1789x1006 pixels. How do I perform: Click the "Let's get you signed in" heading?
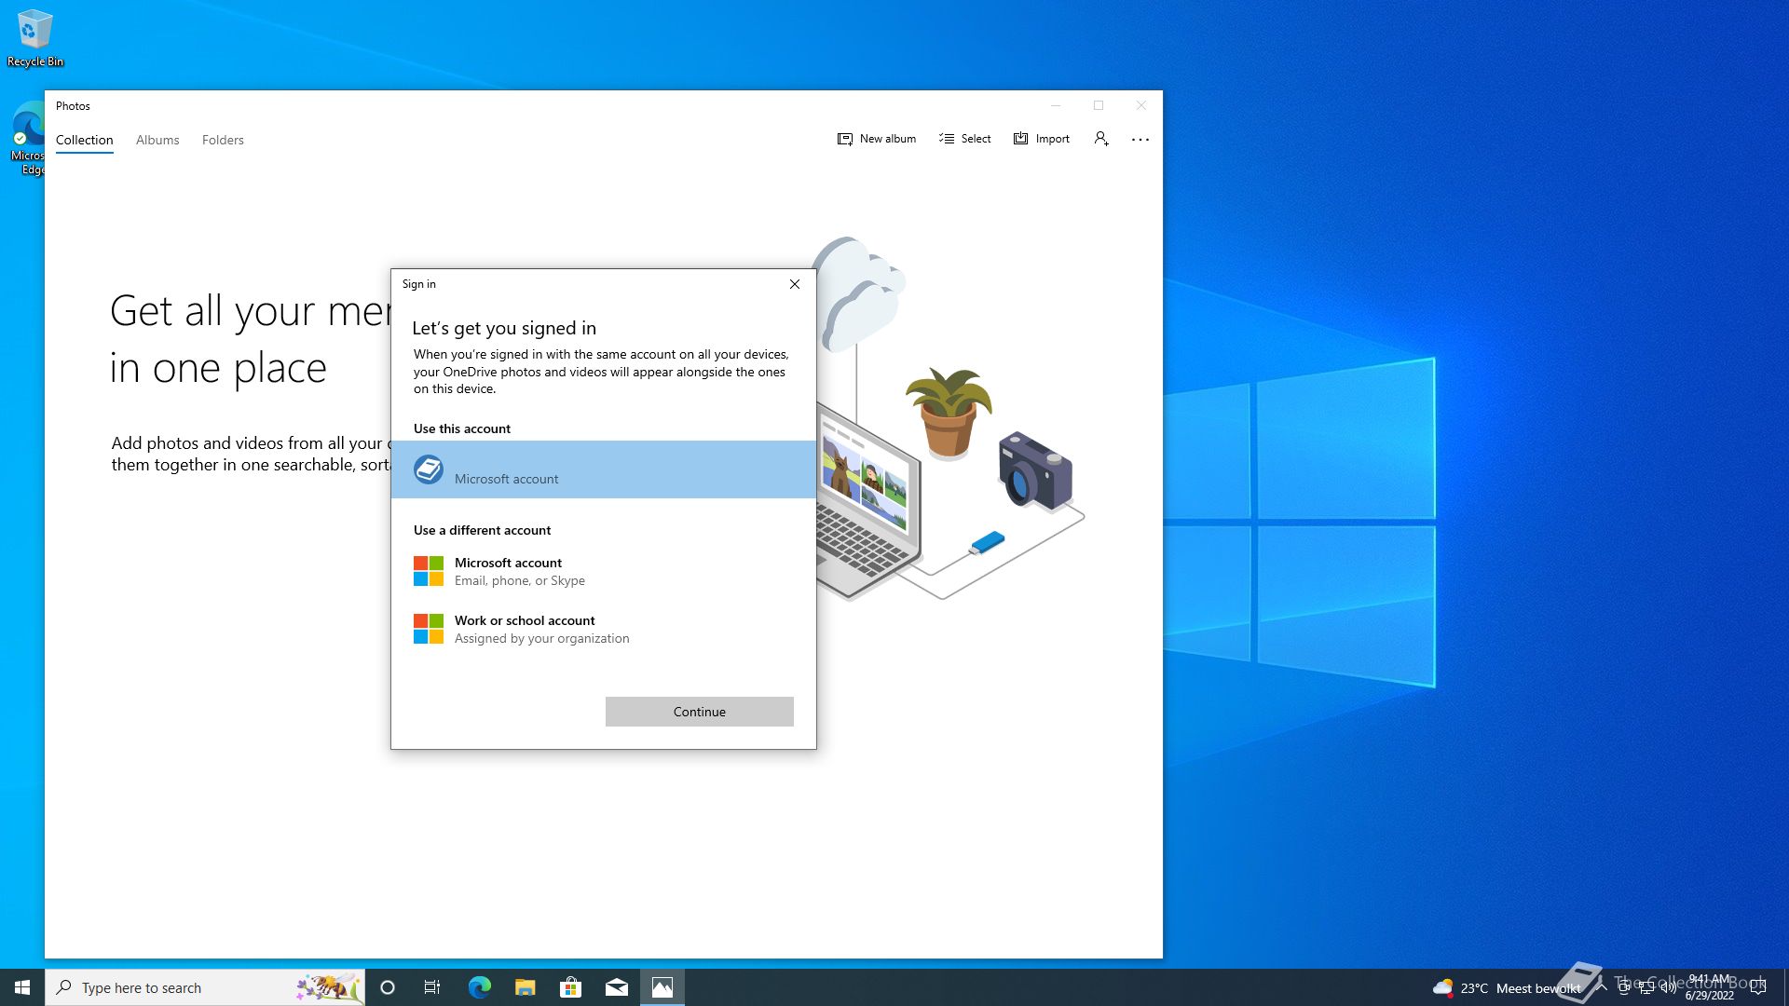pos(504,328)
